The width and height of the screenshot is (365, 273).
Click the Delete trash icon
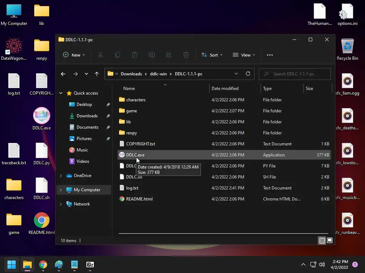(186, 55)
